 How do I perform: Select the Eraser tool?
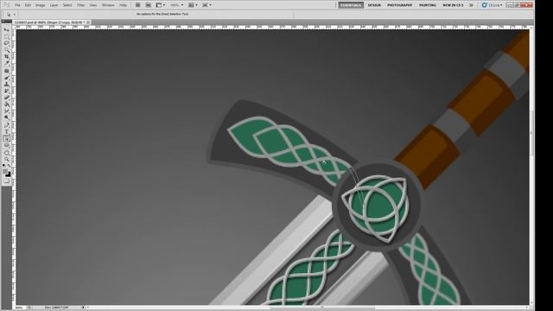click(x=6, y=97)
